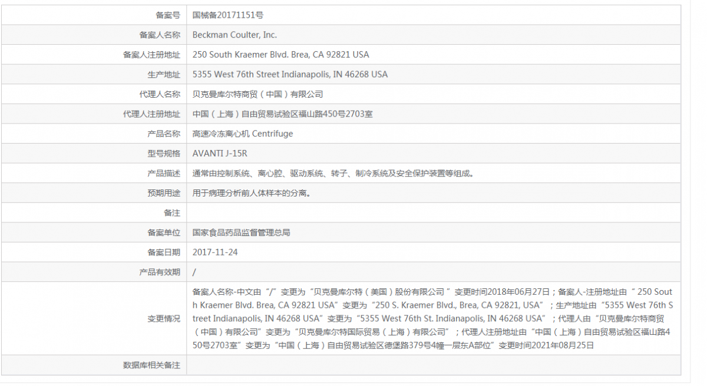The image size is (707, 386).
Task: Click the 预期用途 label
Action: click(164, 193)
